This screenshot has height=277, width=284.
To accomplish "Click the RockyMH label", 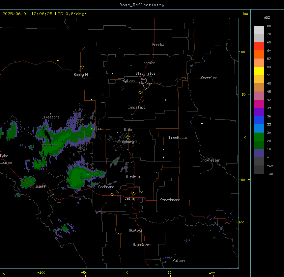I will [81, 75].
